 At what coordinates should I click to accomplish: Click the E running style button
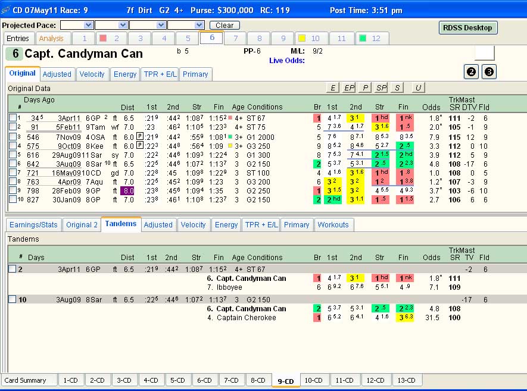tap(333, 87)
